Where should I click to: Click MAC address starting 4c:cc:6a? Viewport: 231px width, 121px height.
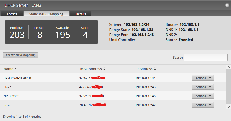[91, 87]
